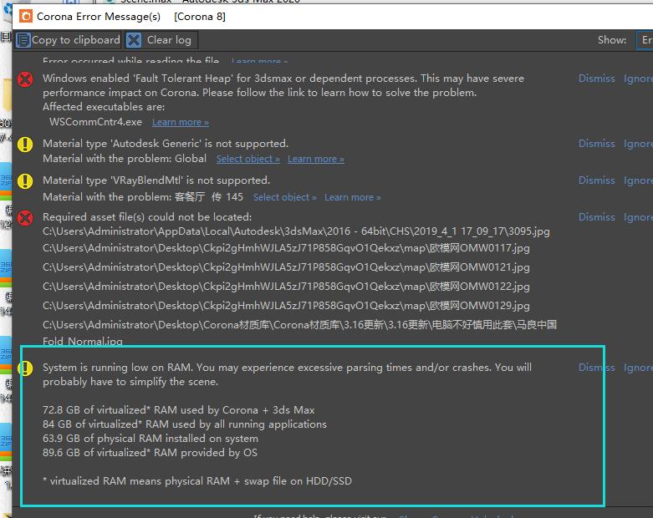Ignore the Fault Tolerant Heap error
The width and height of the screenshot is (653, 518).
click(x=638, y=79)
